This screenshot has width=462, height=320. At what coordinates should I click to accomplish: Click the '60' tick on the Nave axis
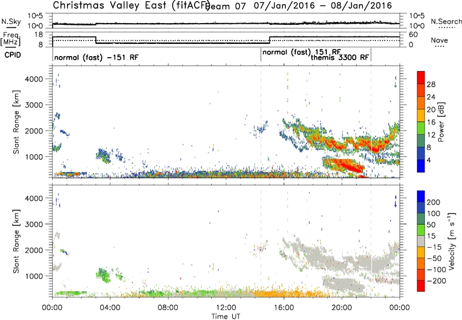pyautogui.click(x=413, y=35)
